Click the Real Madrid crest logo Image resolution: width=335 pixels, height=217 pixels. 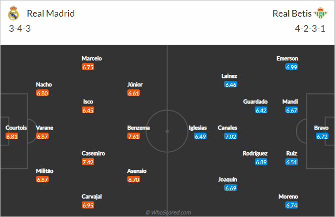tap(13, 13)
